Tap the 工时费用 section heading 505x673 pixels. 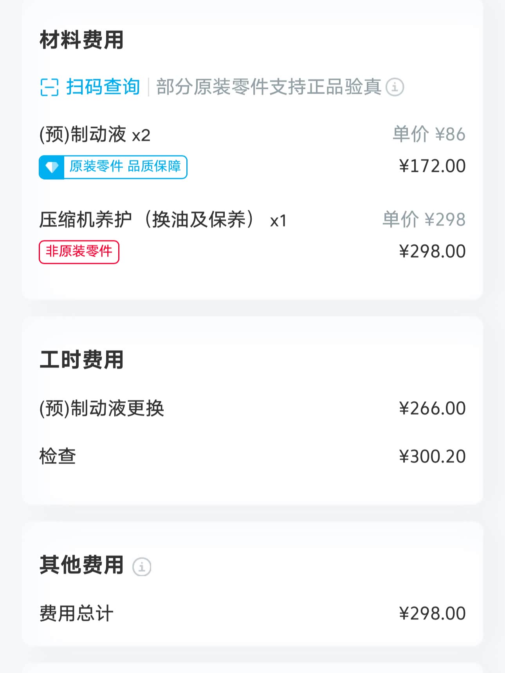click(x=81, y=360)
